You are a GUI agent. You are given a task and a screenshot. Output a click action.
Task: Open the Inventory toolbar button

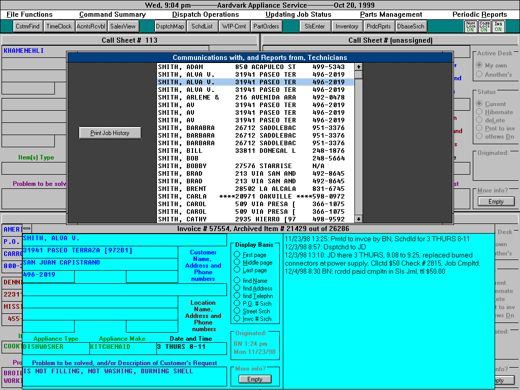click(x=347, y=26)
